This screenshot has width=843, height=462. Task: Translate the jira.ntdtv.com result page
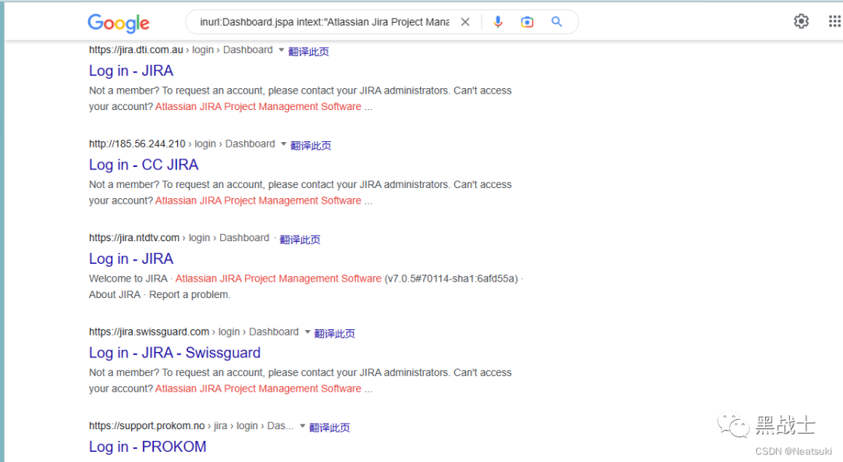coord(300,240)
